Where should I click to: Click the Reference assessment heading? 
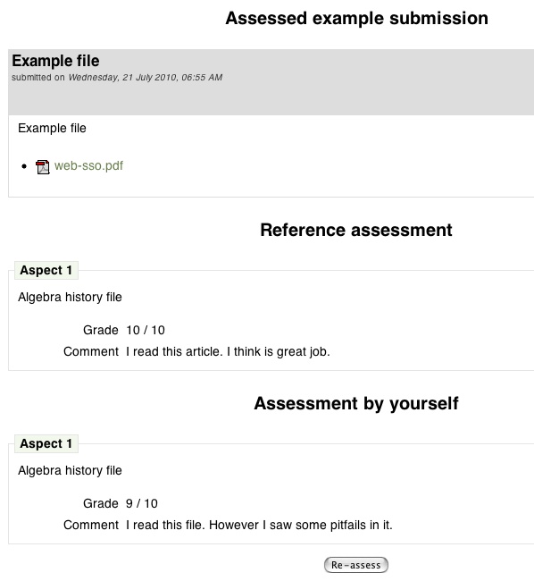(x=356, y=230)
